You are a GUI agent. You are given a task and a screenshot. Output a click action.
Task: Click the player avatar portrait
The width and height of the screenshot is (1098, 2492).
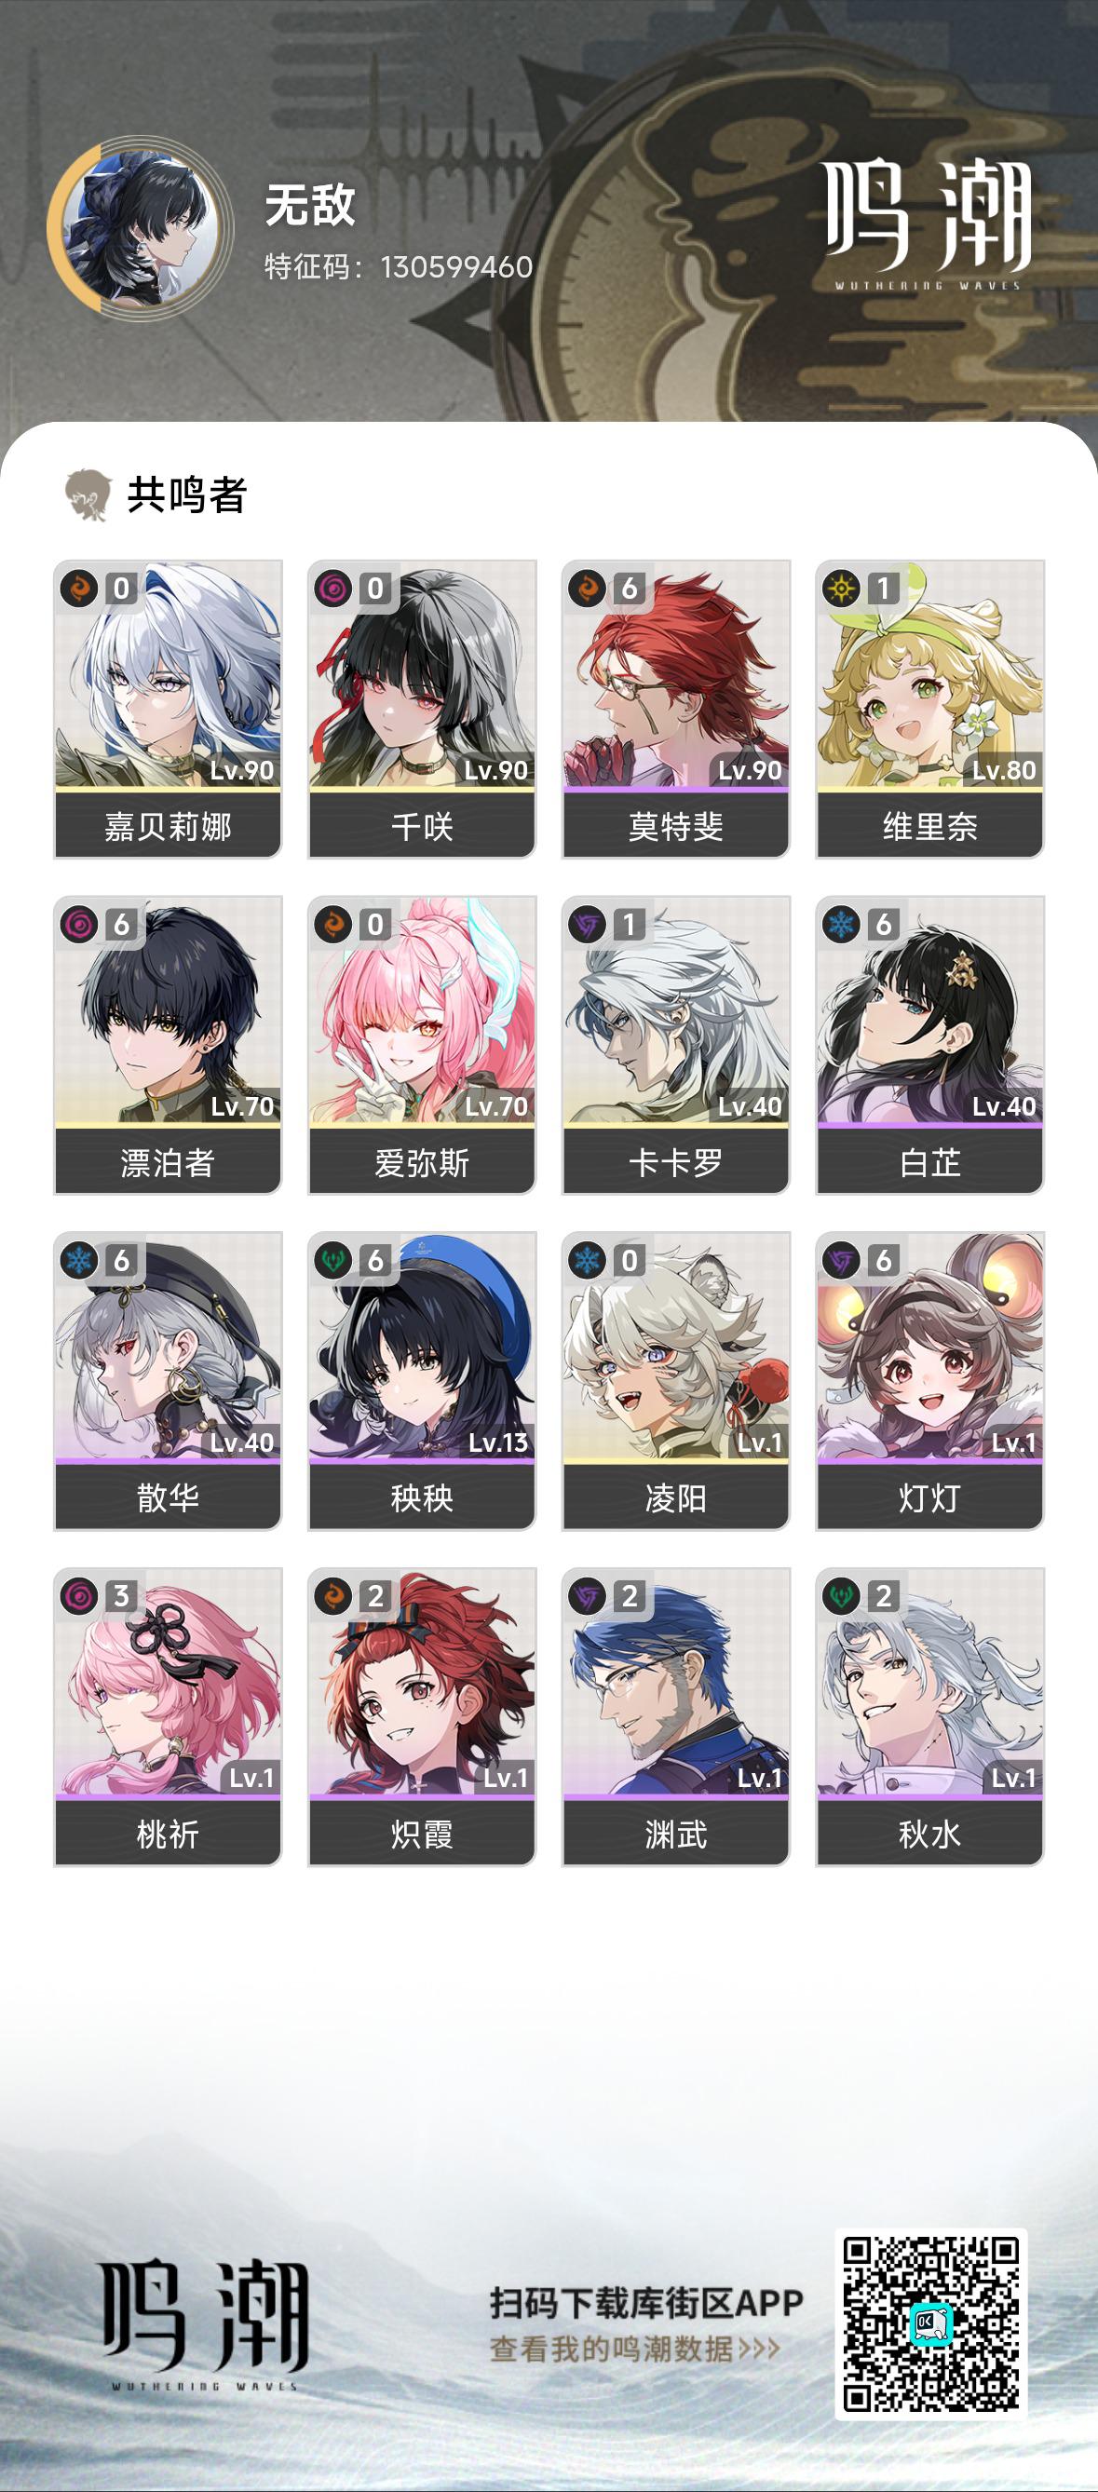141,229
